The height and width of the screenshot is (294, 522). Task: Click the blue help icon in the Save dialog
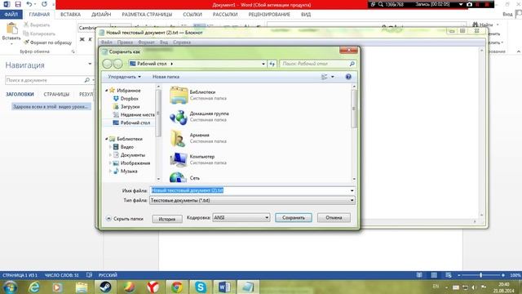348,77
